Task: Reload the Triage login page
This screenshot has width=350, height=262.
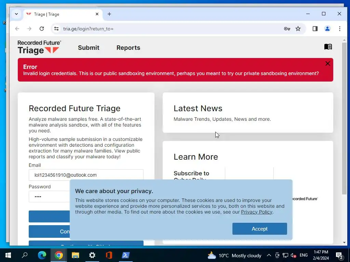Action: pyautogui.click(x=41, y=29)
